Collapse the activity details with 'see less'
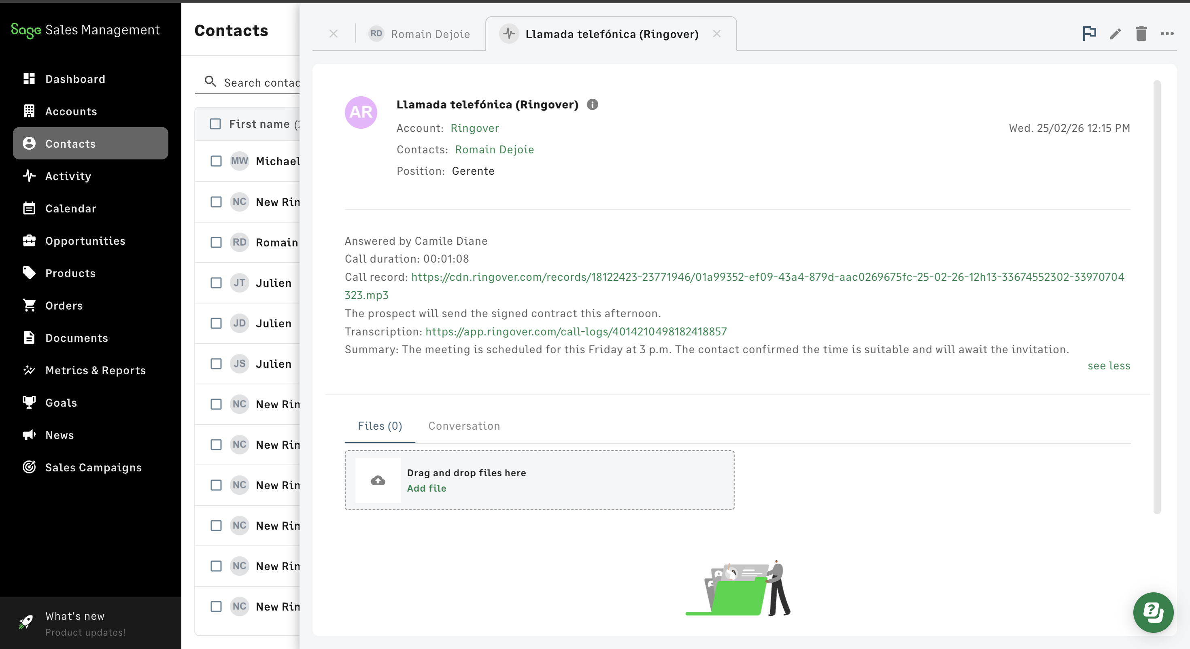The width and height of the screenshot is (1190, 649). 1108,366
